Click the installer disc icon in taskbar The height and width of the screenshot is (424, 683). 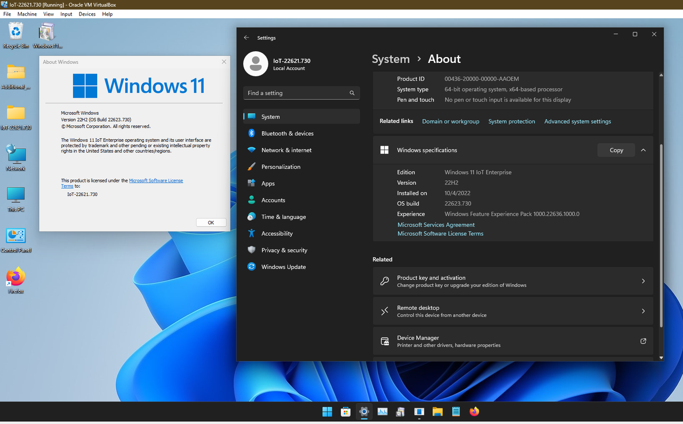(x=401, y=411)
